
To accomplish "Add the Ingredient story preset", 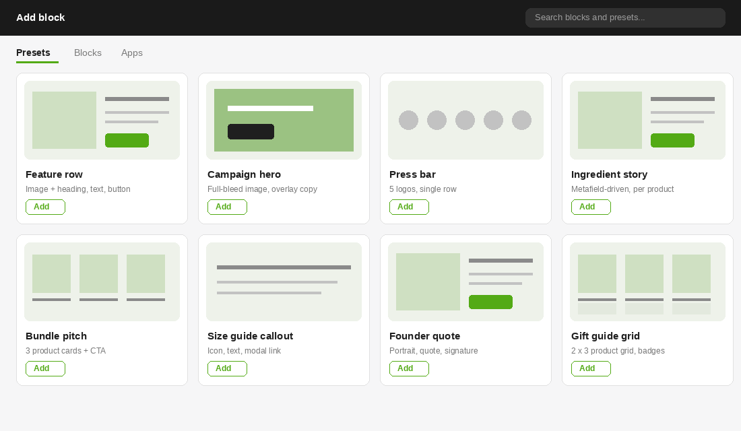I will [591, 207].
